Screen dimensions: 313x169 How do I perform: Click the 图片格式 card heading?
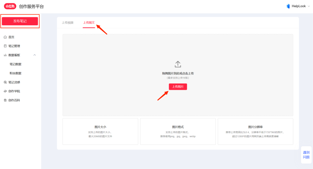click(178, 127)
